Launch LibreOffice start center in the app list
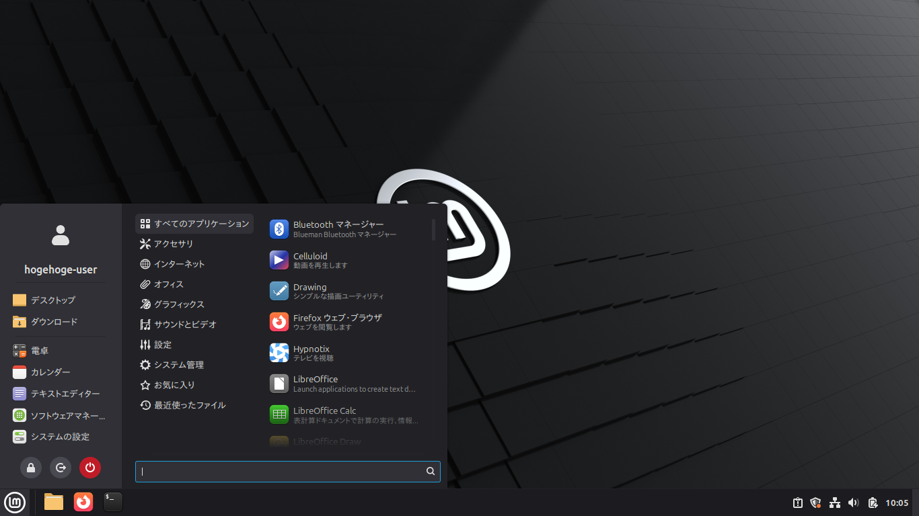Viewport: 919px width, 516px height. pos(347,384)
